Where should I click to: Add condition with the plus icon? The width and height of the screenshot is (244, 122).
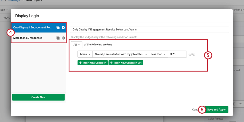(194, 54)
